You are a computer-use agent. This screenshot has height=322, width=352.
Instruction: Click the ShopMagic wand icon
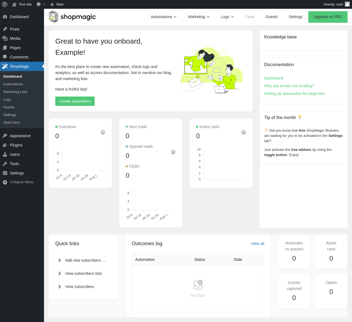(5, 66)
